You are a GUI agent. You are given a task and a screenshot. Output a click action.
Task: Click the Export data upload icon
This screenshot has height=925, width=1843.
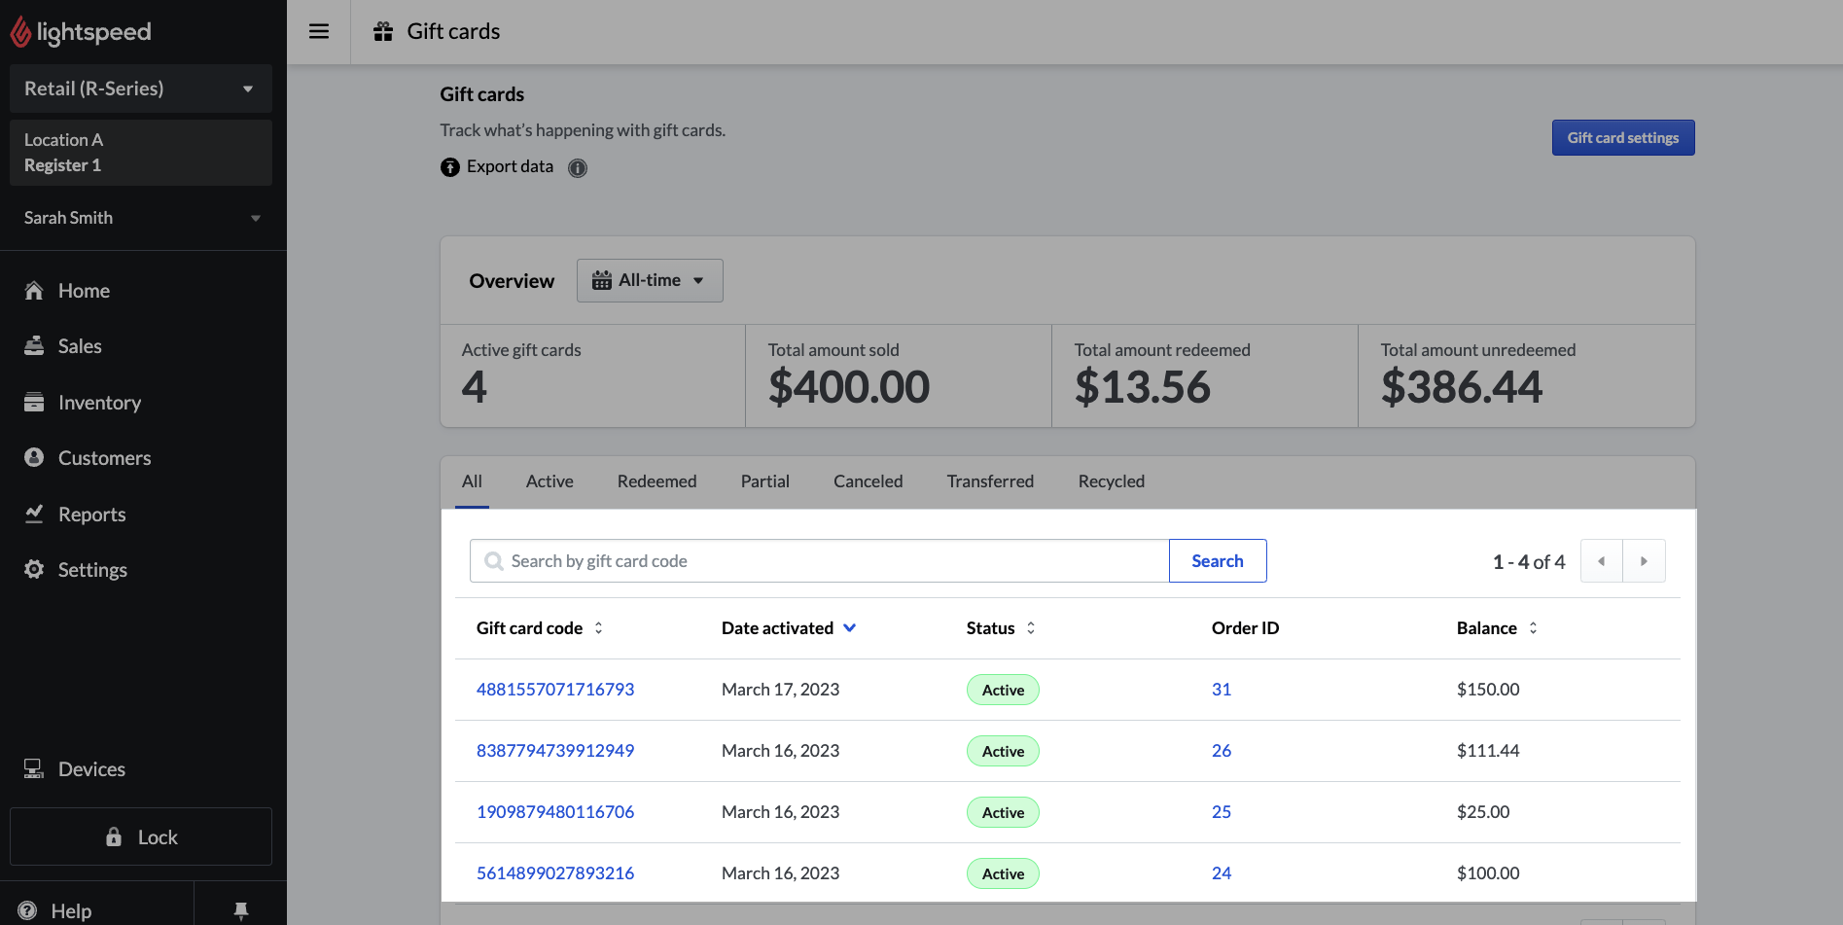[449, 167]
